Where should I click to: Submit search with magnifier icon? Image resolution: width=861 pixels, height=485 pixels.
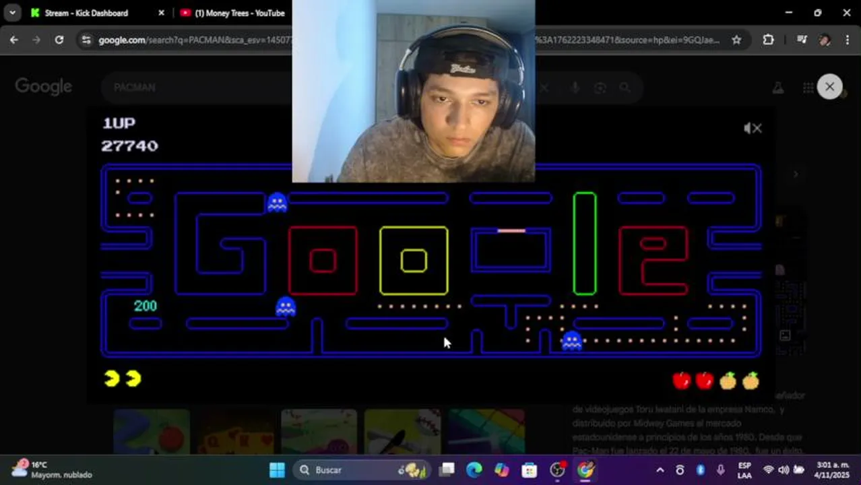(625, 88)
